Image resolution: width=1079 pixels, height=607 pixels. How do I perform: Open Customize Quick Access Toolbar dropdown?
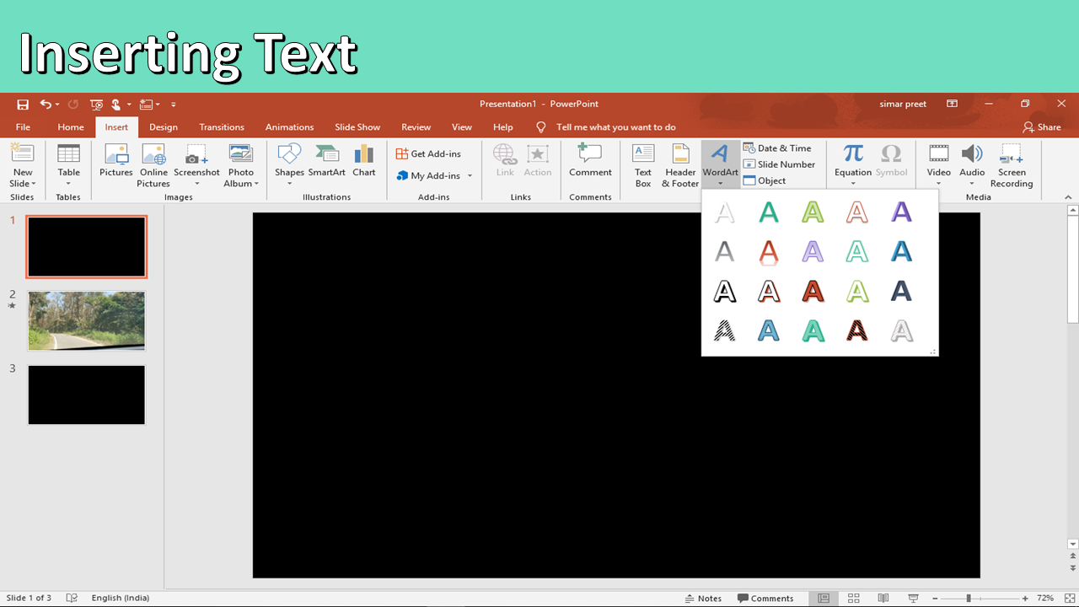(x=173, y=105)
